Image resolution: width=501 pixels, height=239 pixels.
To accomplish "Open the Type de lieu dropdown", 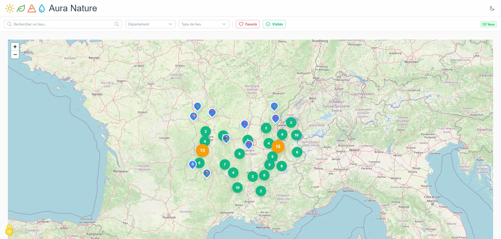I will (204, 24).
